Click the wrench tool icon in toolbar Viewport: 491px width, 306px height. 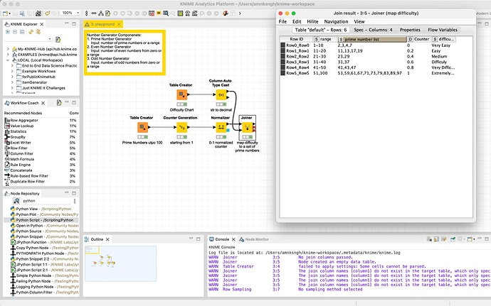coord(225,13)
